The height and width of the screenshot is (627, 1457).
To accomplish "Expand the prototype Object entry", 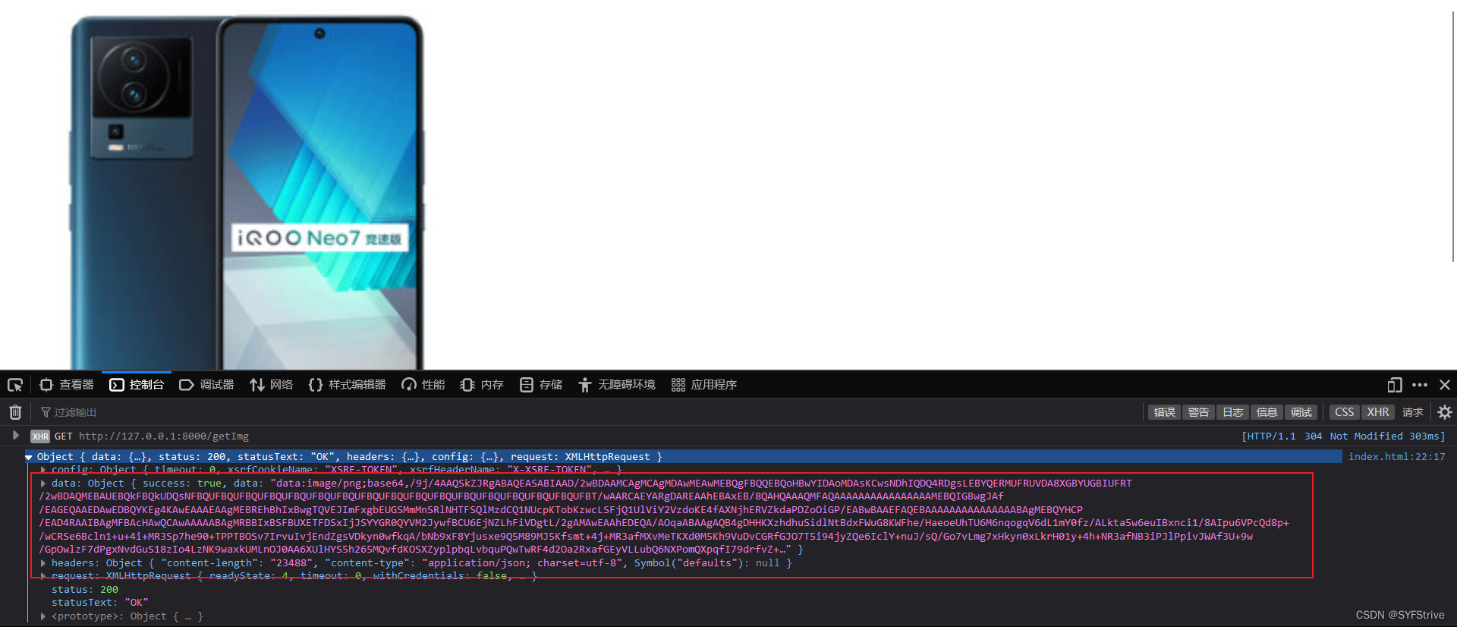I will pos(43,616).
